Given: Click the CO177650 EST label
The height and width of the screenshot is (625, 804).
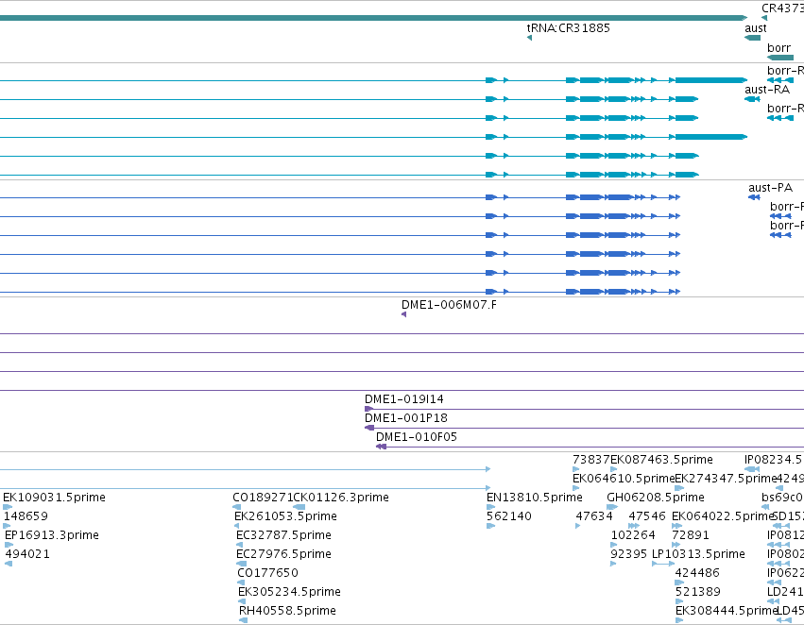Looking at the screenshot, I should [267, 573].
